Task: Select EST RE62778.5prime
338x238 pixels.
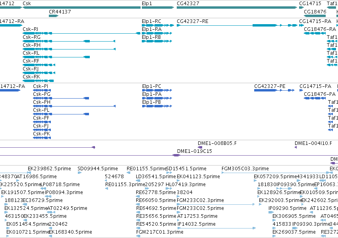Action: coord(156,192)
